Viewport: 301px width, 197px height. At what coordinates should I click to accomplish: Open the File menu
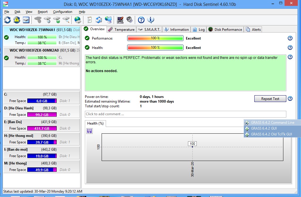tap(7, 12)
